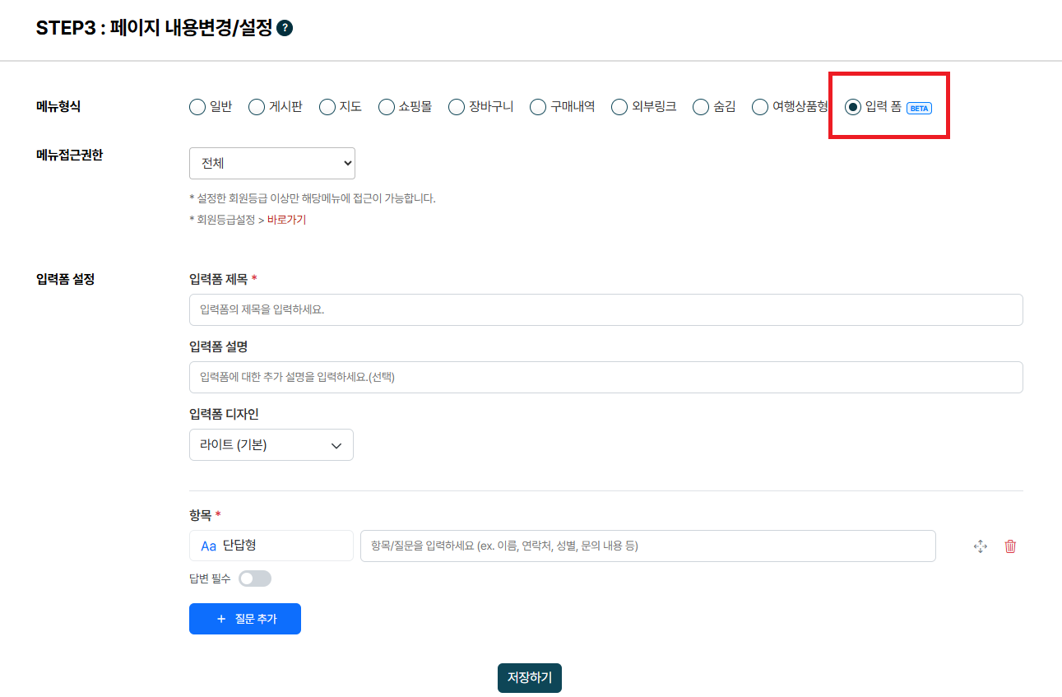Open the help tooltip beside STEP3 title
The height and width of the screenshot is (697, 1062).
(283, 27)
